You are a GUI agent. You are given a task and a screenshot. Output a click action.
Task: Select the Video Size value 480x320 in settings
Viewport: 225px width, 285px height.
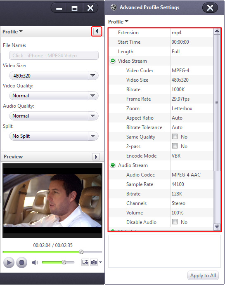tap(180, 80)
